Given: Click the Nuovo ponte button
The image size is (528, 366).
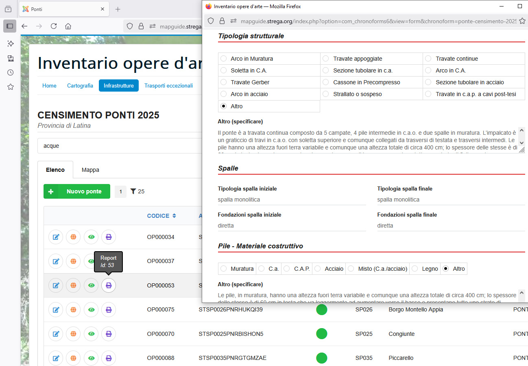Looking at the screenshot, I should (x=77, y=191).
